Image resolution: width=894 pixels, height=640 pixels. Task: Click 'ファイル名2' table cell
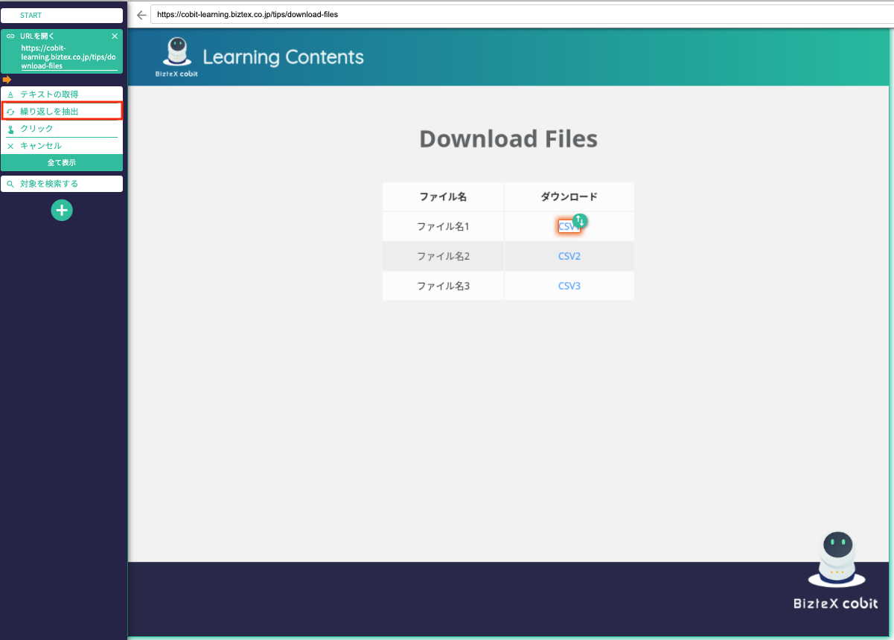coord(443,256)
